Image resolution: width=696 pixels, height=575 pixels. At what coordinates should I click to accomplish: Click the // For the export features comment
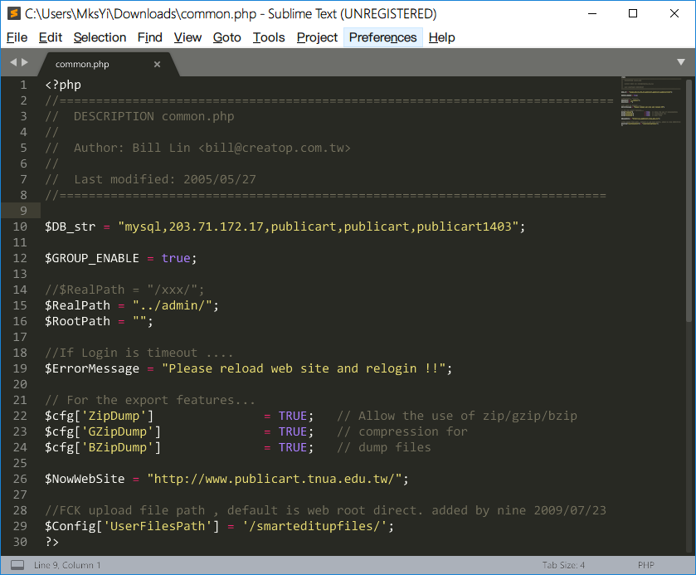pos(150,400)
